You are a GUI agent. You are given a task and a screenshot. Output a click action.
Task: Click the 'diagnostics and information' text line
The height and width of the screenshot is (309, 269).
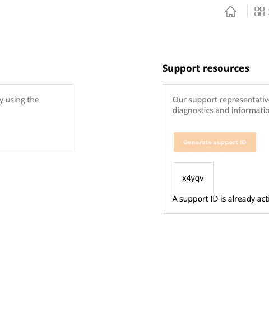(221, 110)
